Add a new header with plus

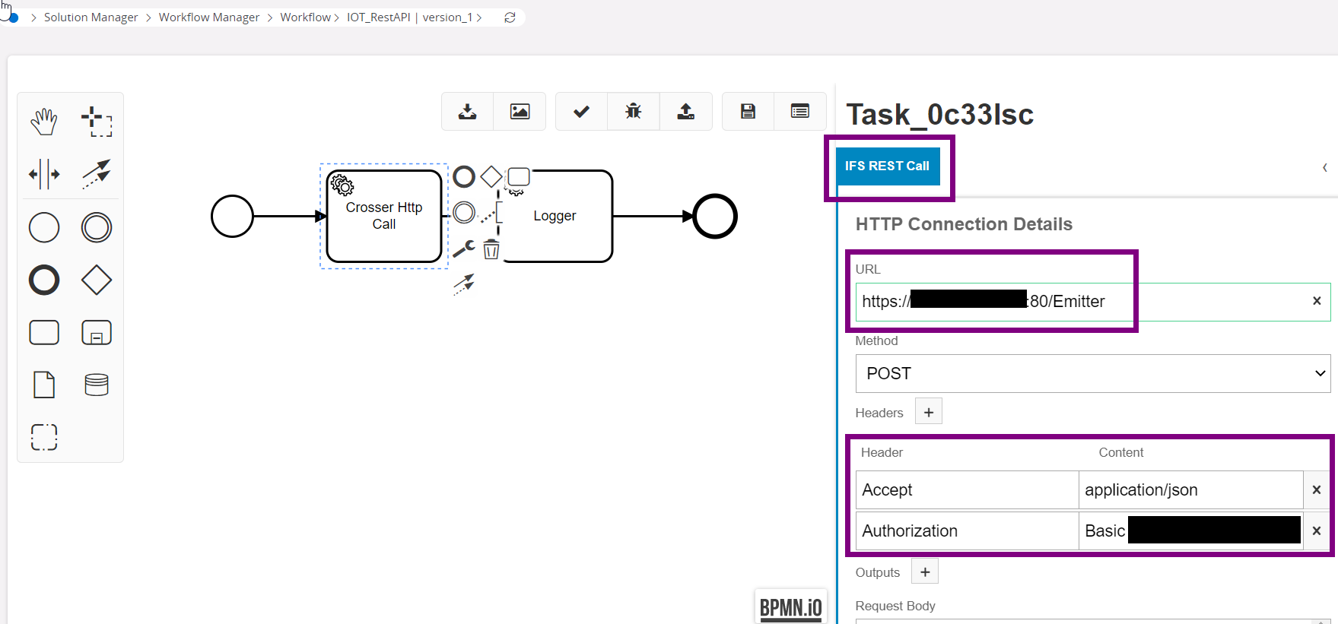(x=929, y=412)
